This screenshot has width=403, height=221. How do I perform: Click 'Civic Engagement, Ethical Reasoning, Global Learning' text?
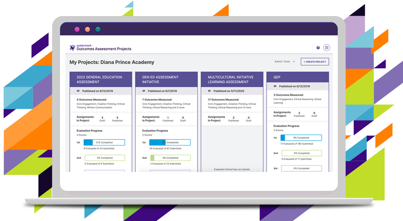point(297,101)
